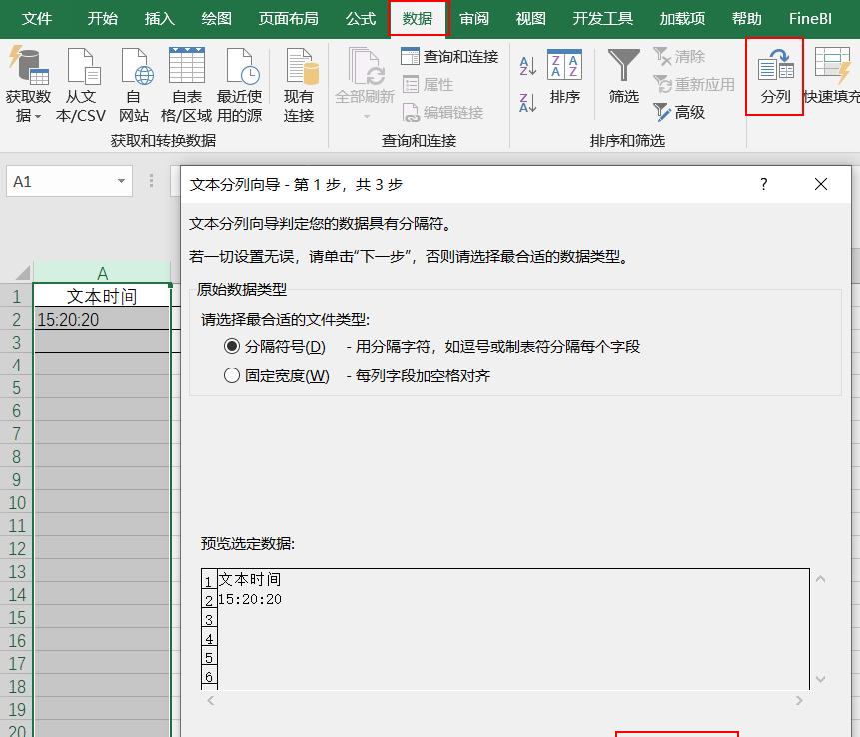Viewport: 860px width, 737px height.
Task: Click the select-all corner triangle
Action: (22, 272)
